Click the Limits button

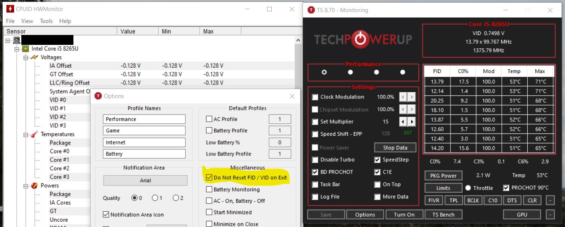[x=443, y=188]
